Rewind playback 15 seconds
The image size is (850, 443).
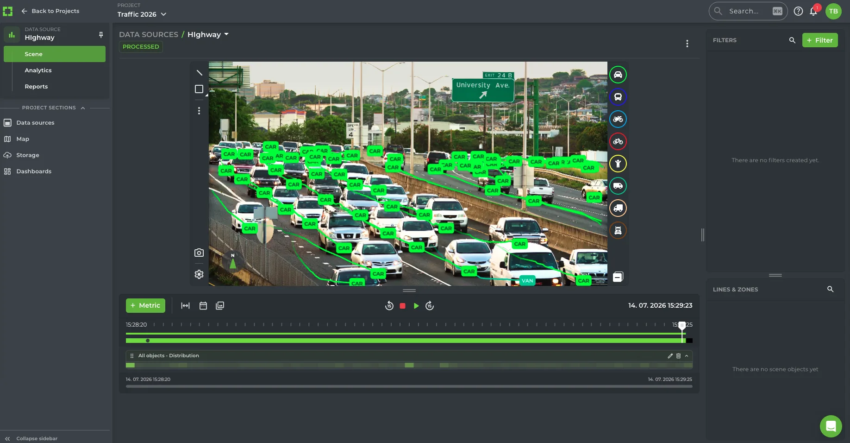(389, 305)
